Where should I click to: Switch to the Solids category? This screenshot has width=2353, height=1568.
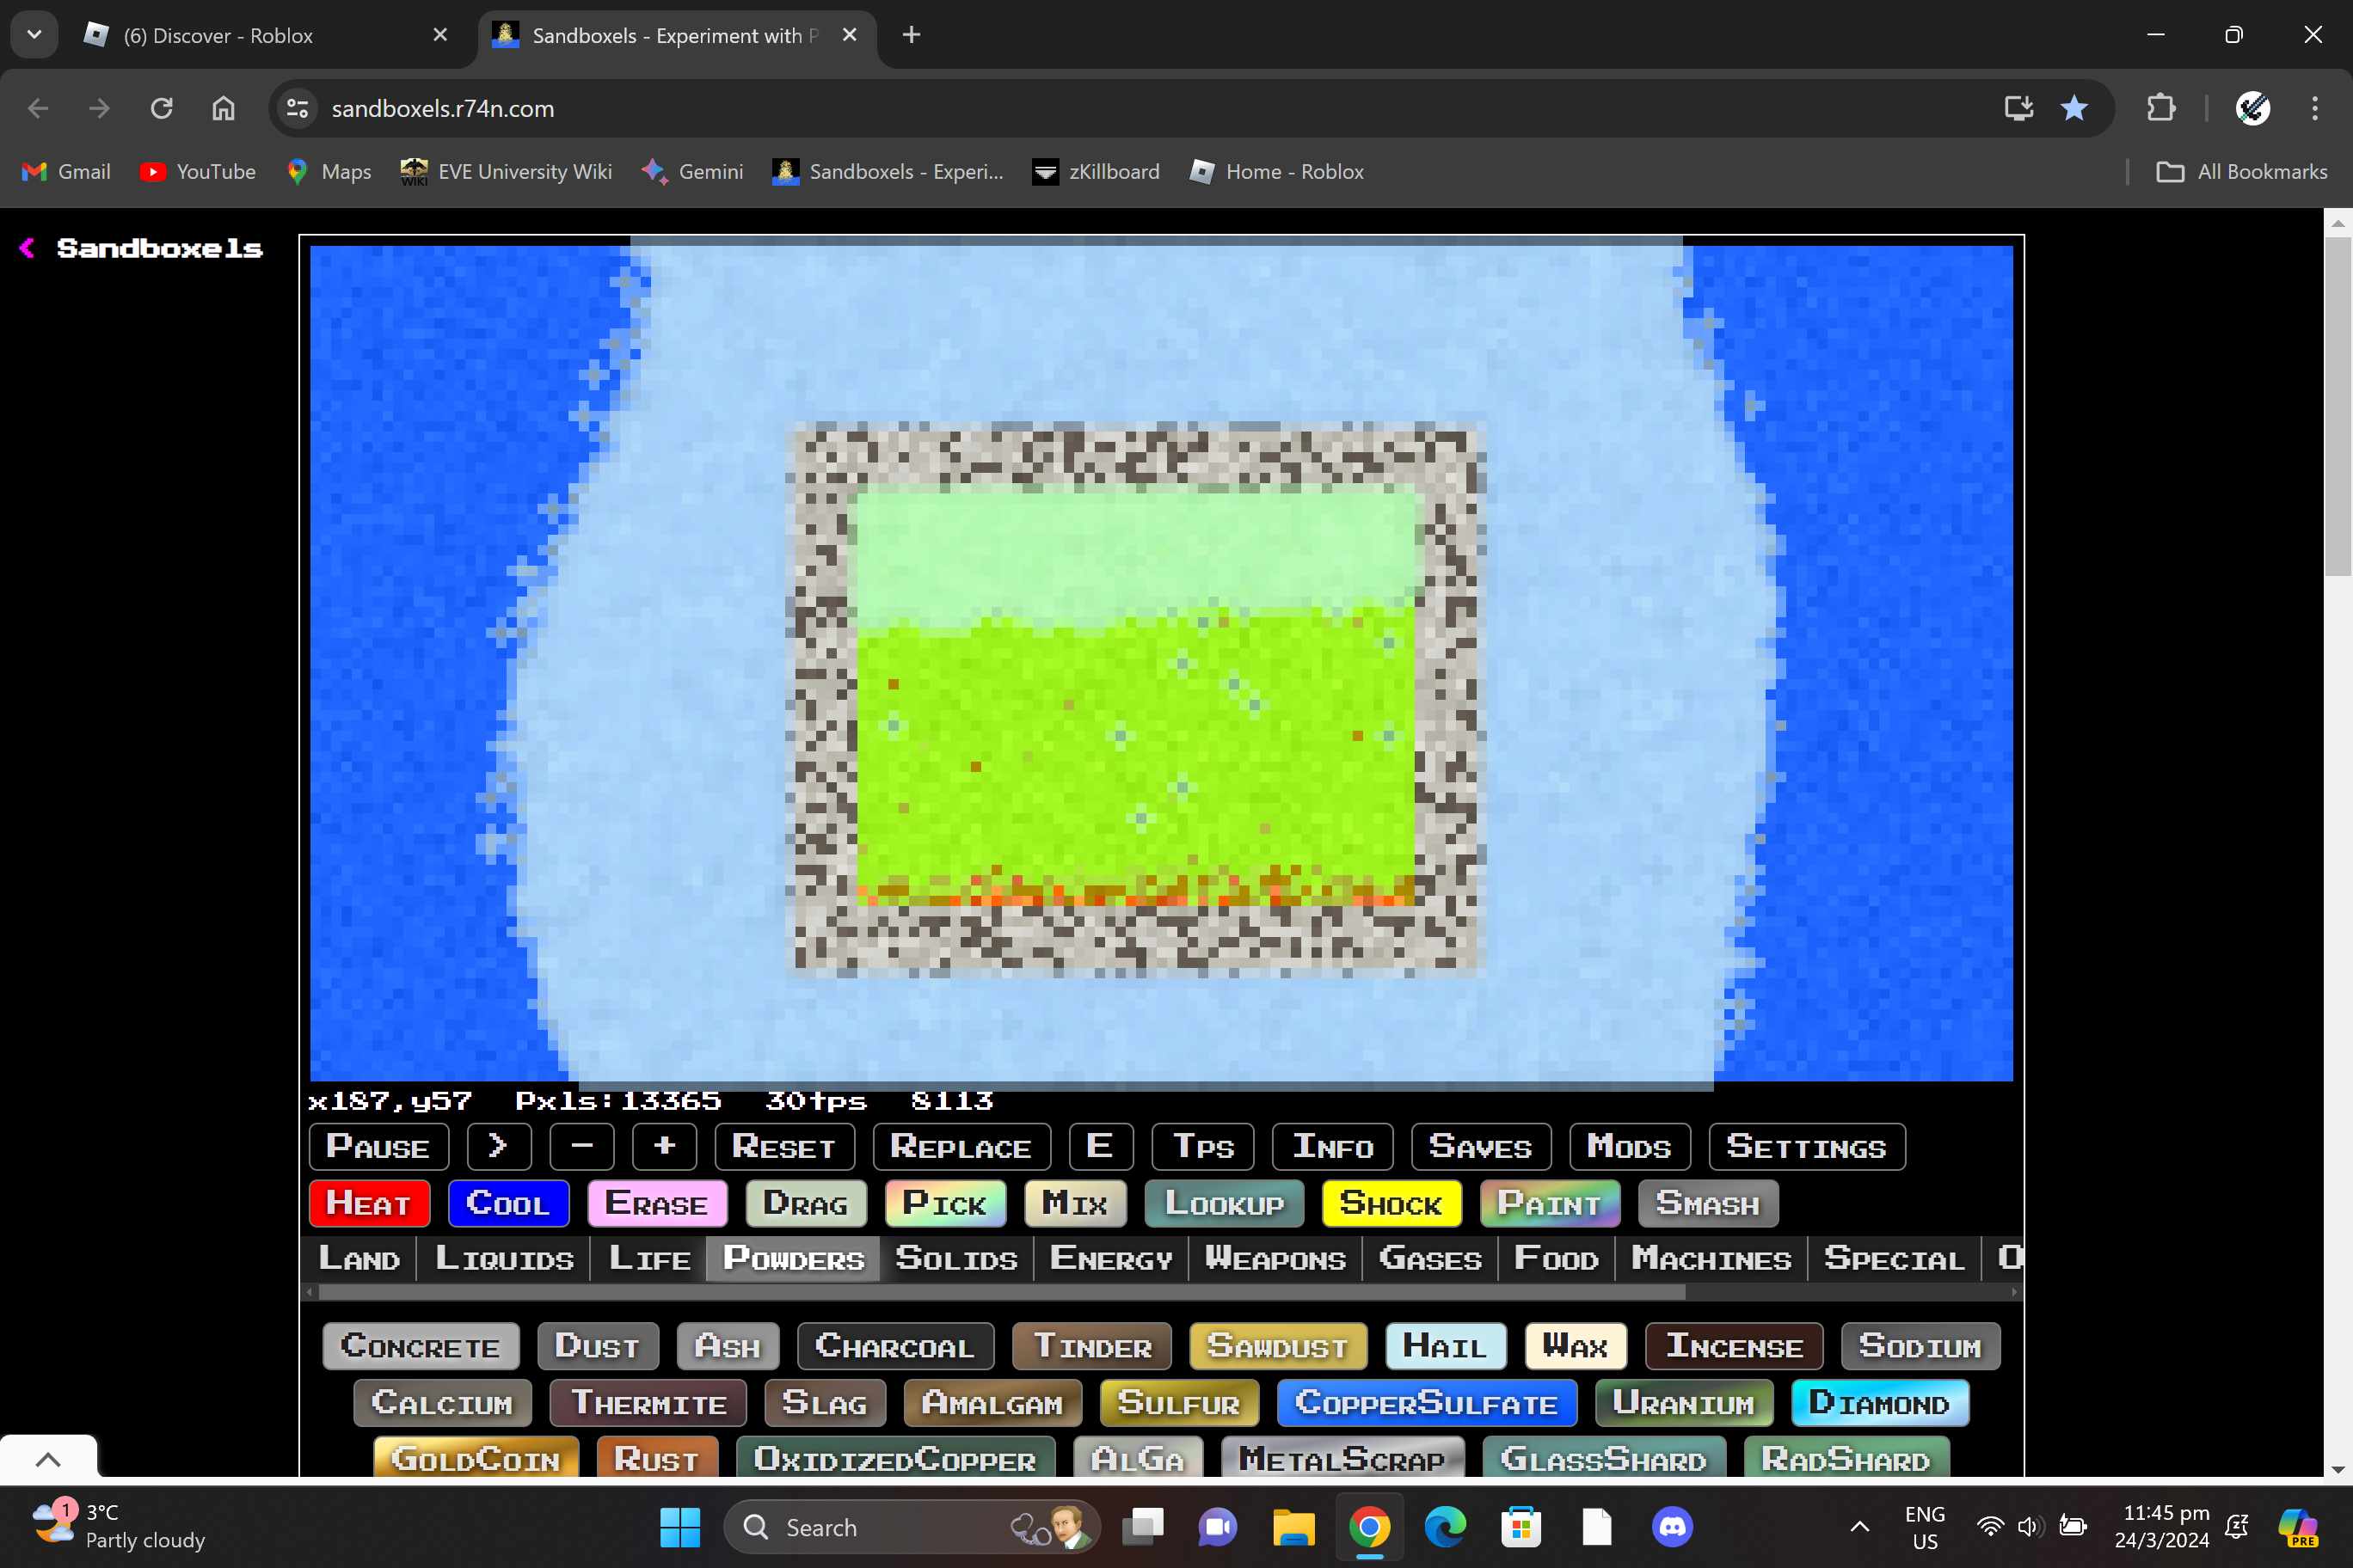(x=956, y=1259)
